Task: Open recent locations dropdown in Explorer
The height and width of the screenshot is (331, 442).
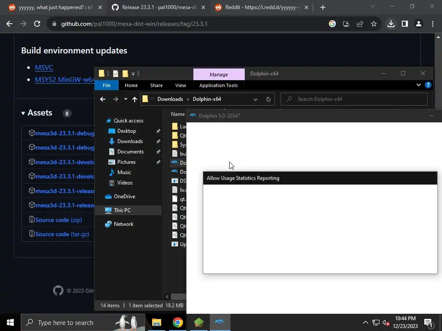Action: point(126,99)
